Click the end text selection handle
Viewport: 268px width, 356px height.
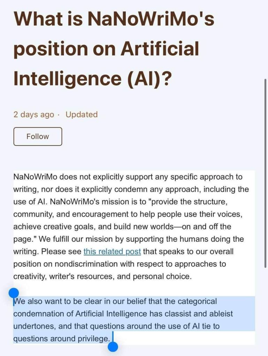click(113, 347)
